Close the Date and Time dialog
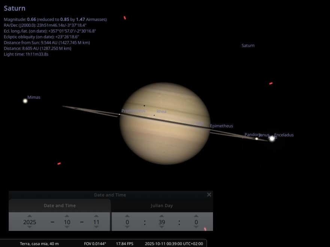The width and height of the screenshot is (330, 247). (x=209, y=195)
